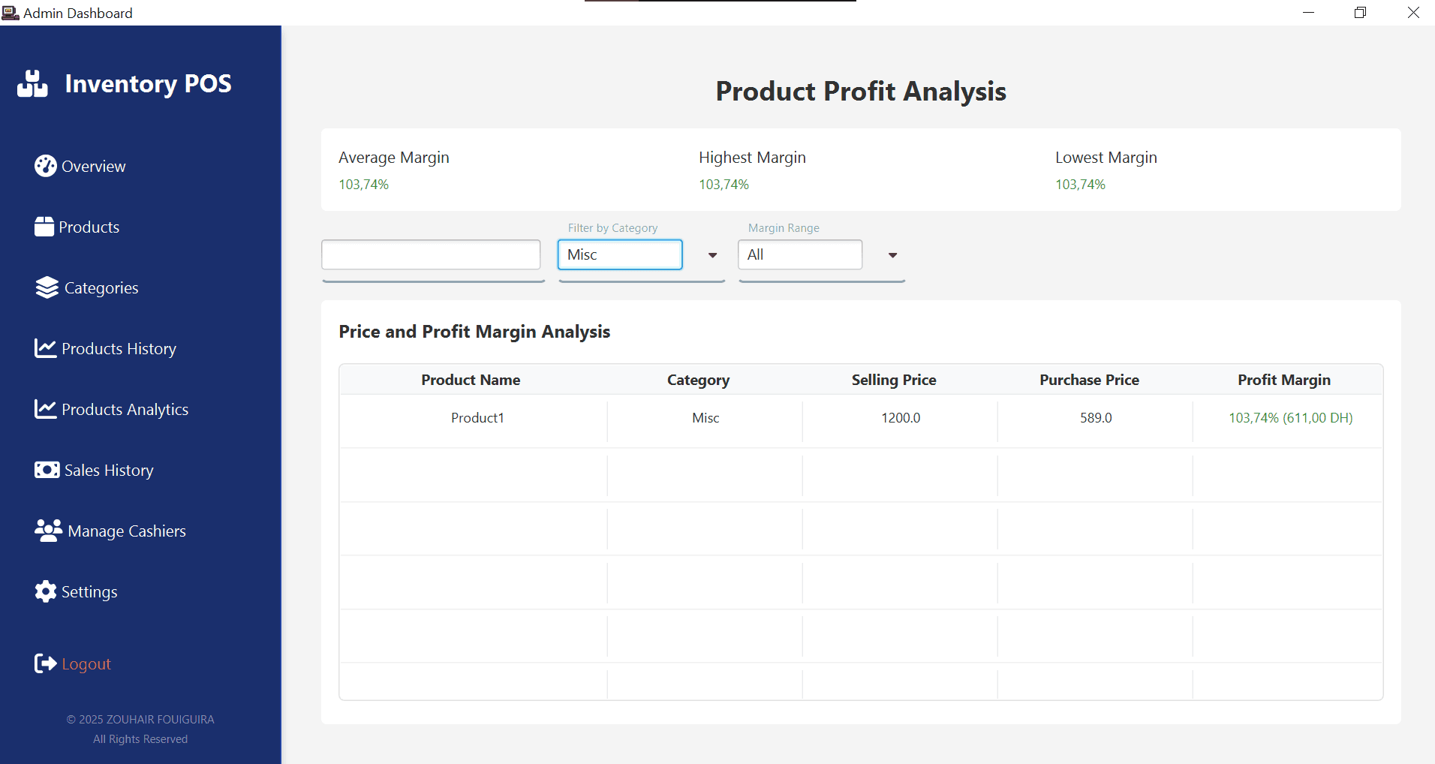Sort by Profit Margin column header
The height and width of the screenshot is (764, 1435).
click(1283, 380)
